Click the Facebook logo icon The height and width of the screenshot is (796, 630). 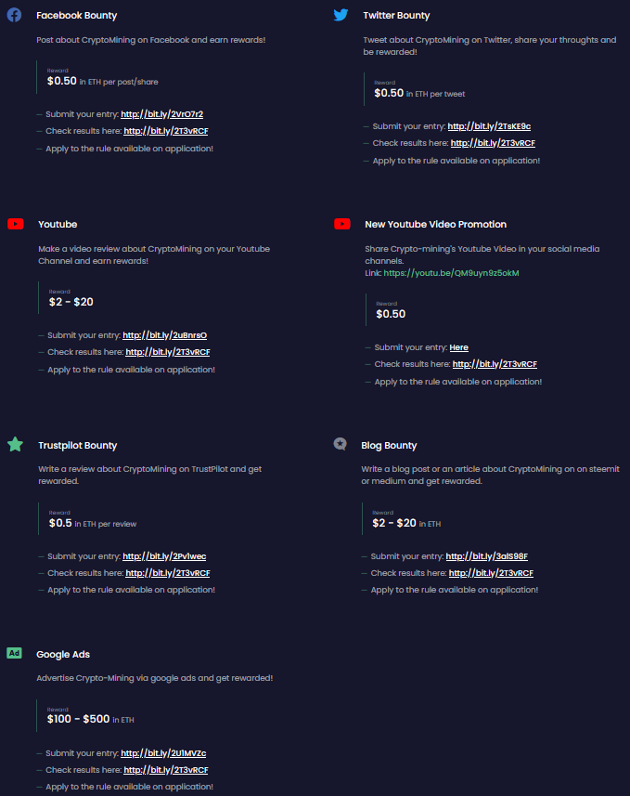coord(14,15)
